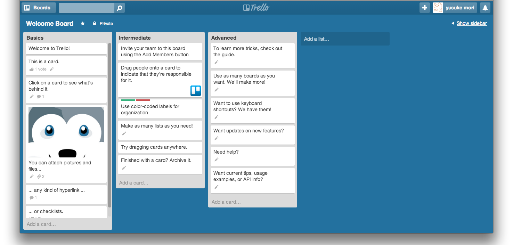Image resolution: width=513 pixels, height=245 pixels.
Task: Open the 'This is a card.' card title
Action: [44, 62]
